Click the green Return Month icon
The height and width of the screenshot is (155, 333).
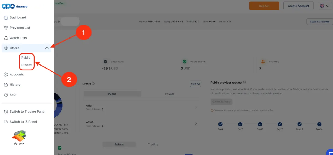(184, 62)
